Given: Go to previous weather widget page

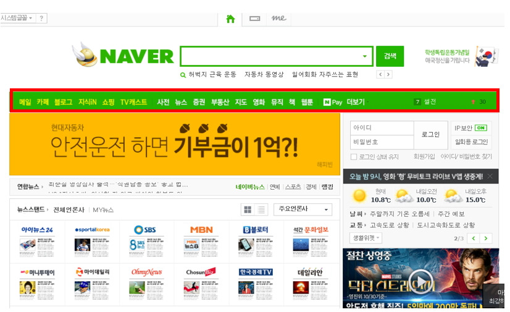Looking at the screenshot, I should pos(473,238).
